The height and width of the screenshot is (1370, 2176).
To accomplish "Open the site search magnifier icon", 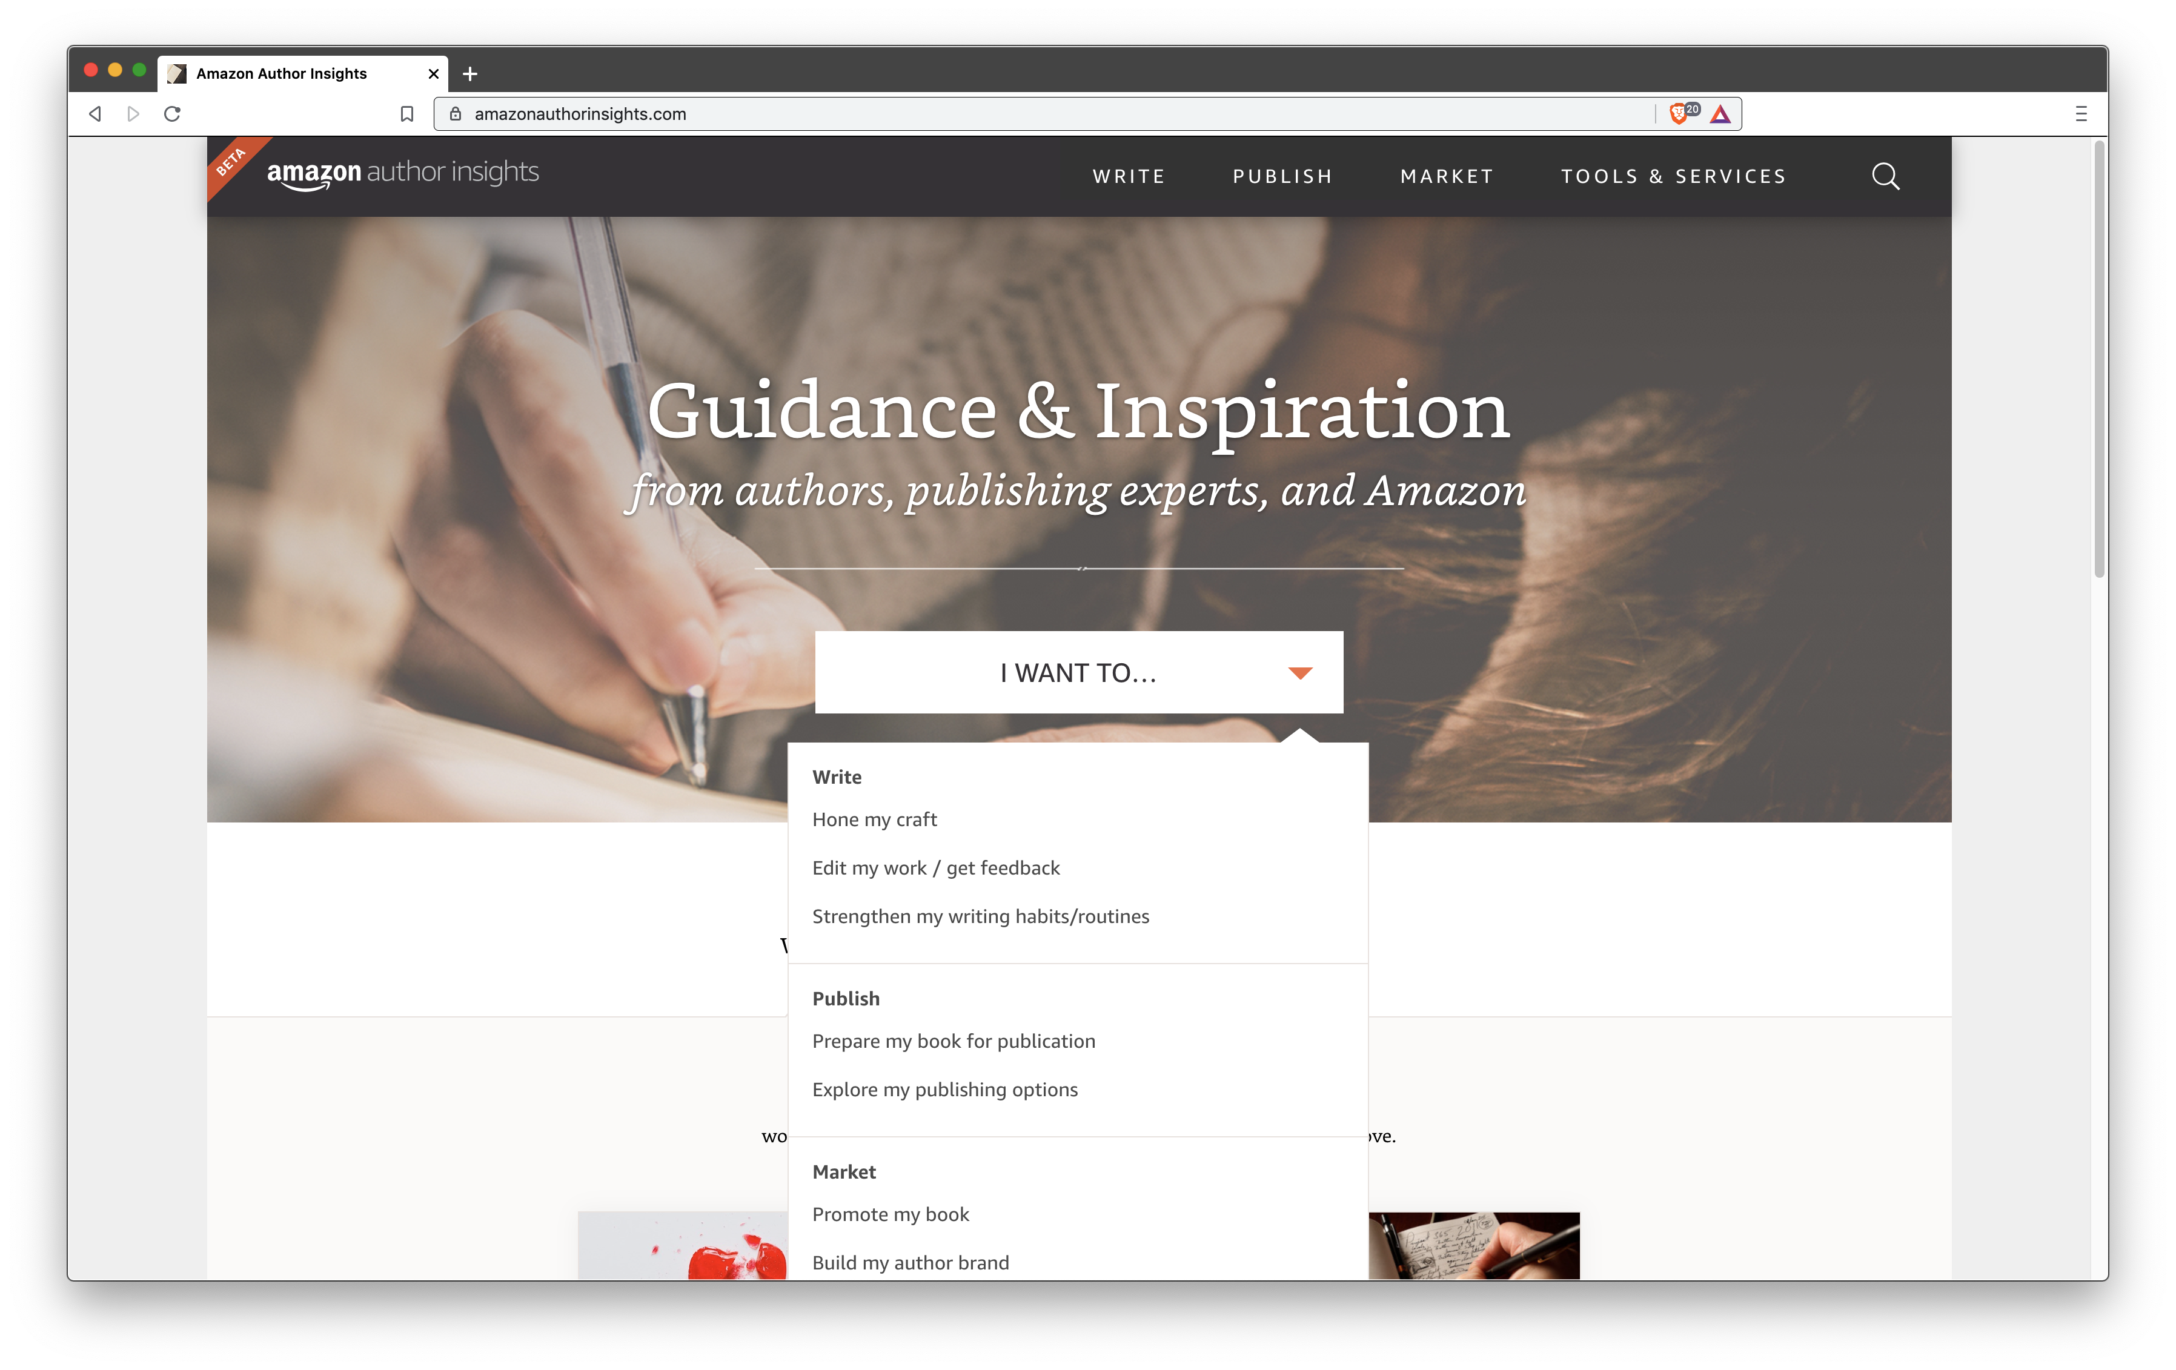I will (1885, 176).
